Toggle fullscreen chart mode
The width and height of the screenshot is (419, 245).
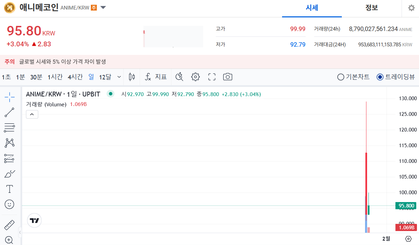click(212, 77)
